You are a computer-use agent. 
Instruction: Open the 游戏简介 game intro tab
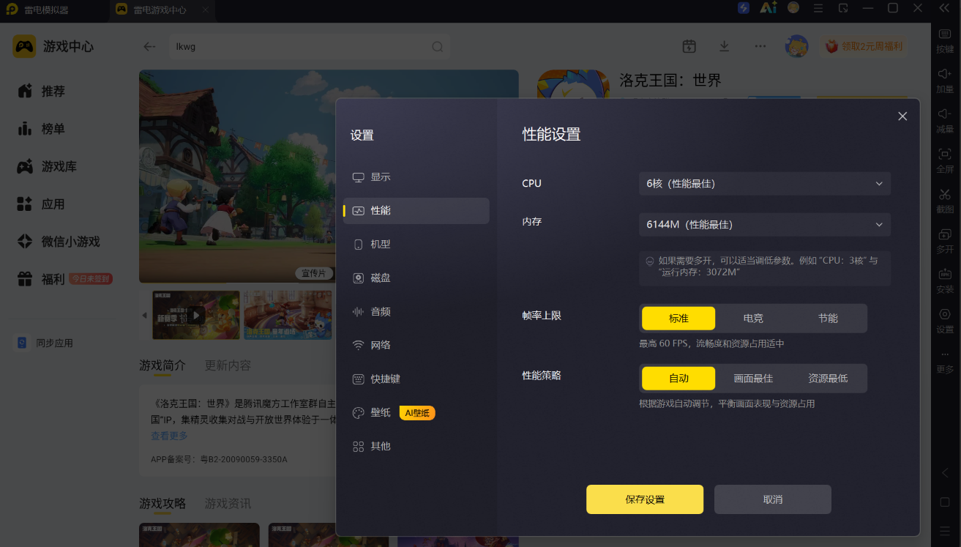(x=162, y=365)
